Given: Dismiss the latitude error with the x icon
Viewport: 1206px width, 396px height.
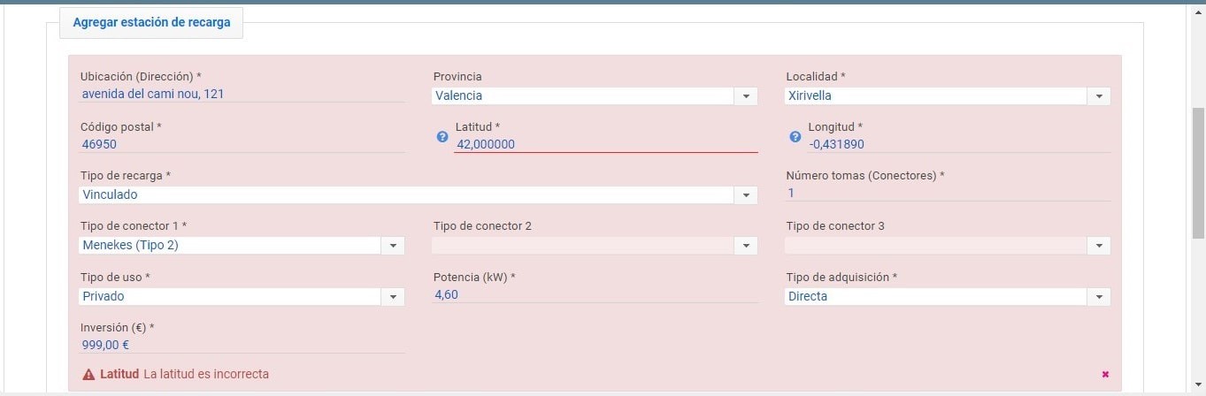Looking at the screenshot, I should pos(1105,375).
